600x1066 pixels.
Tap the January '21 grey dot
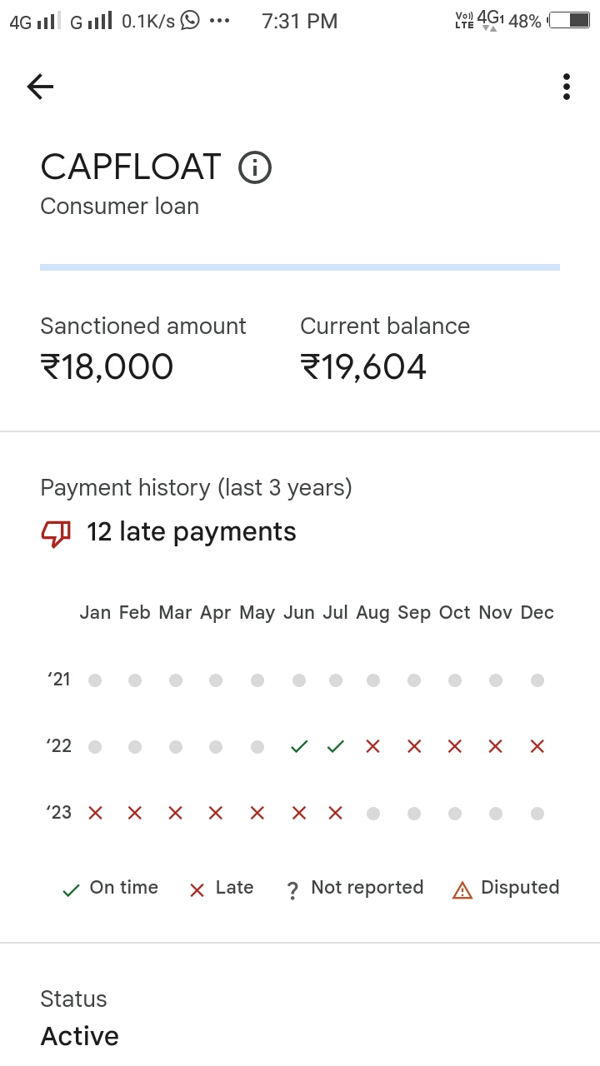pyautogui.click(x=95, y=680)
